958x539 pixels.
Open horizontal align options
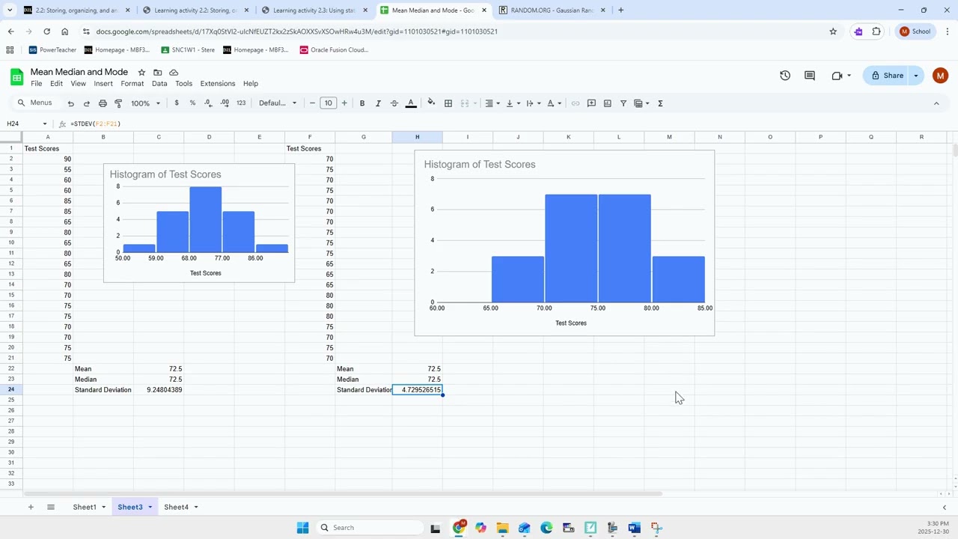coord(491,103)
